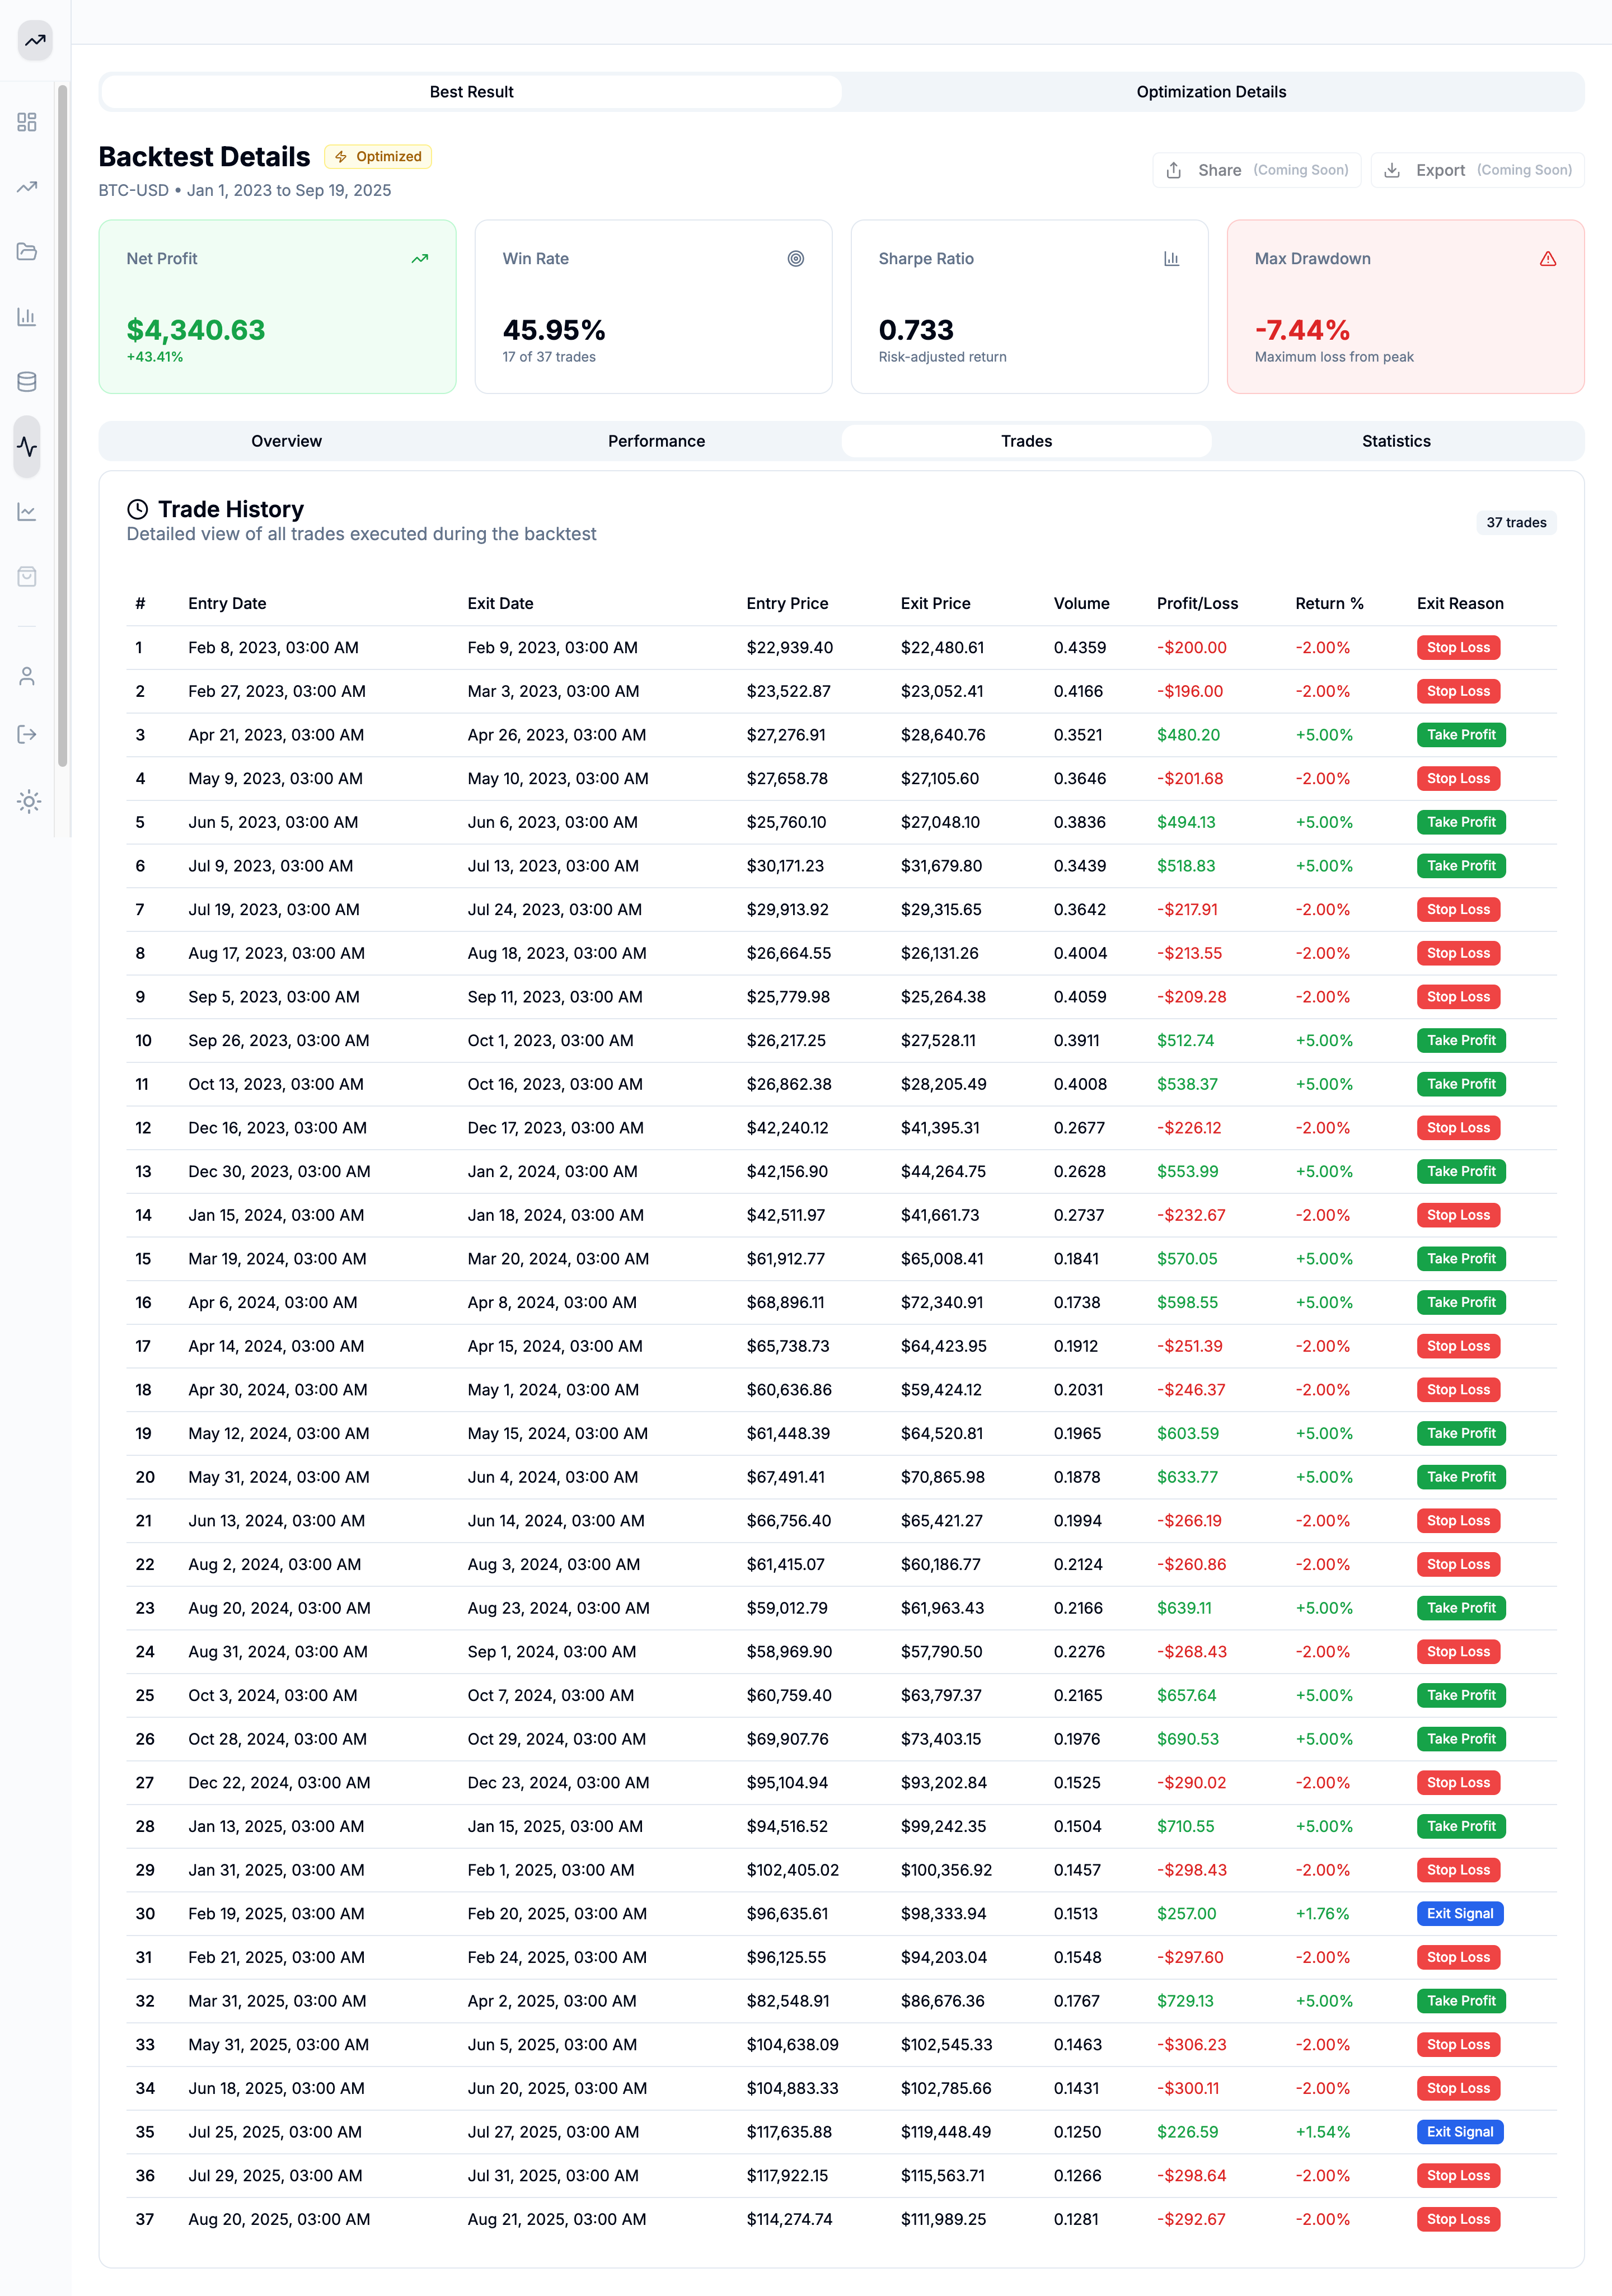Switch to the Performance tab
Screen dimensions: 1612x2296
point(656,441)
